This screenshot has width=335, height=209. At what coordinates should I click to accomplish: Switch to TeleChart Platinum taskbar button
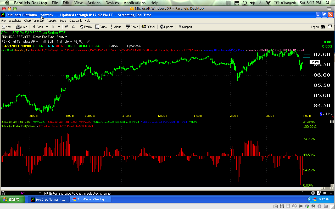pyautogui.click(x=49, y=200)
